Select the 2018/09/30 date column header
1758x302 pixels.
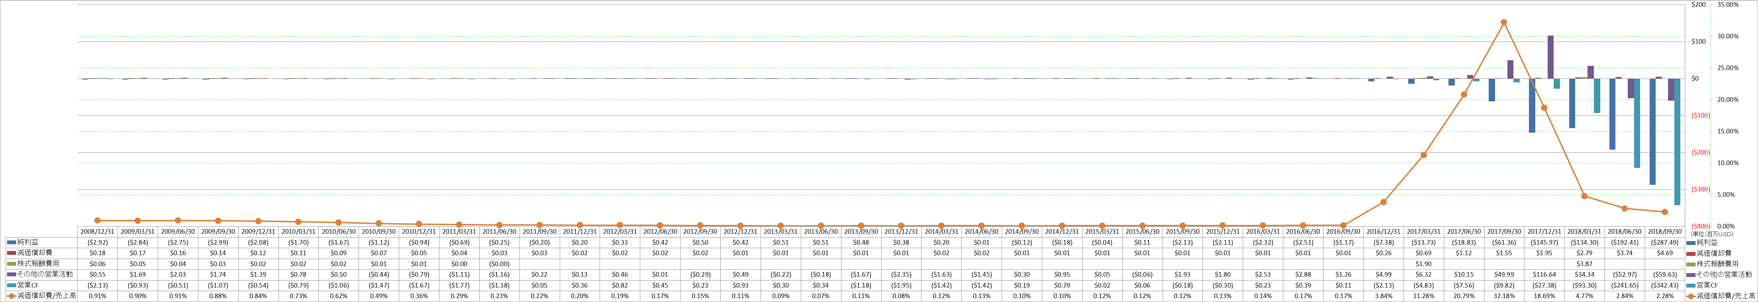tap(1664, 231)
